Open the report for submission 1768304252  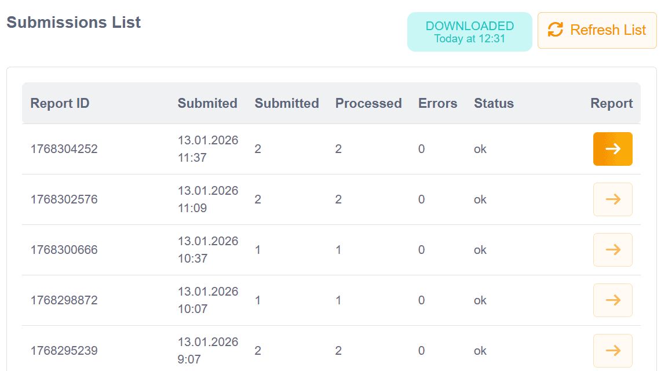point(612,149)
